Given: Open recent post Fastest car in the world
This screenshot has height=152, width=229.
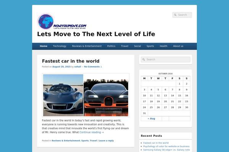Looking at the screenshot, I should (156, 143).
